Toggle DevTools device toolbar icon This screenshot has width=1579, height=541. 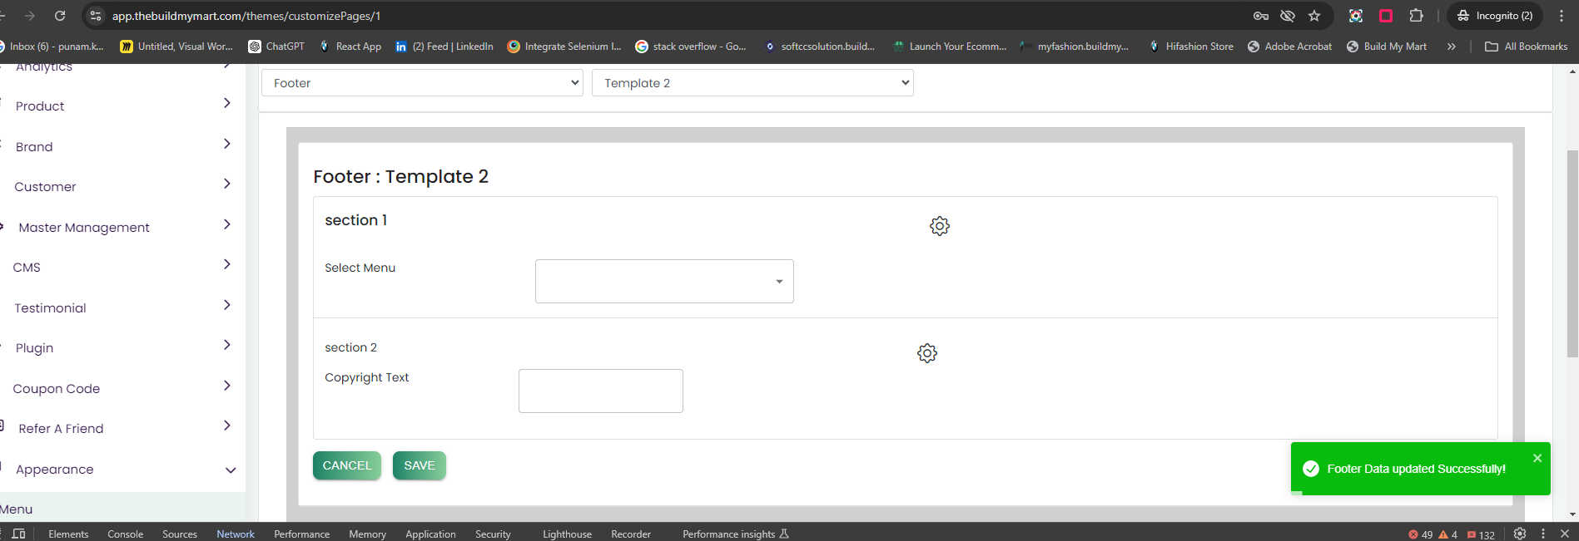point(18,534)
